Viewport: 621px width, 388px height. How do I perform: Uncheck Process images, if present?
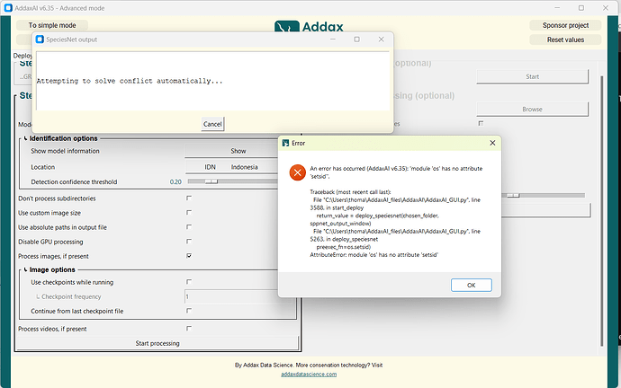(189, 256)
